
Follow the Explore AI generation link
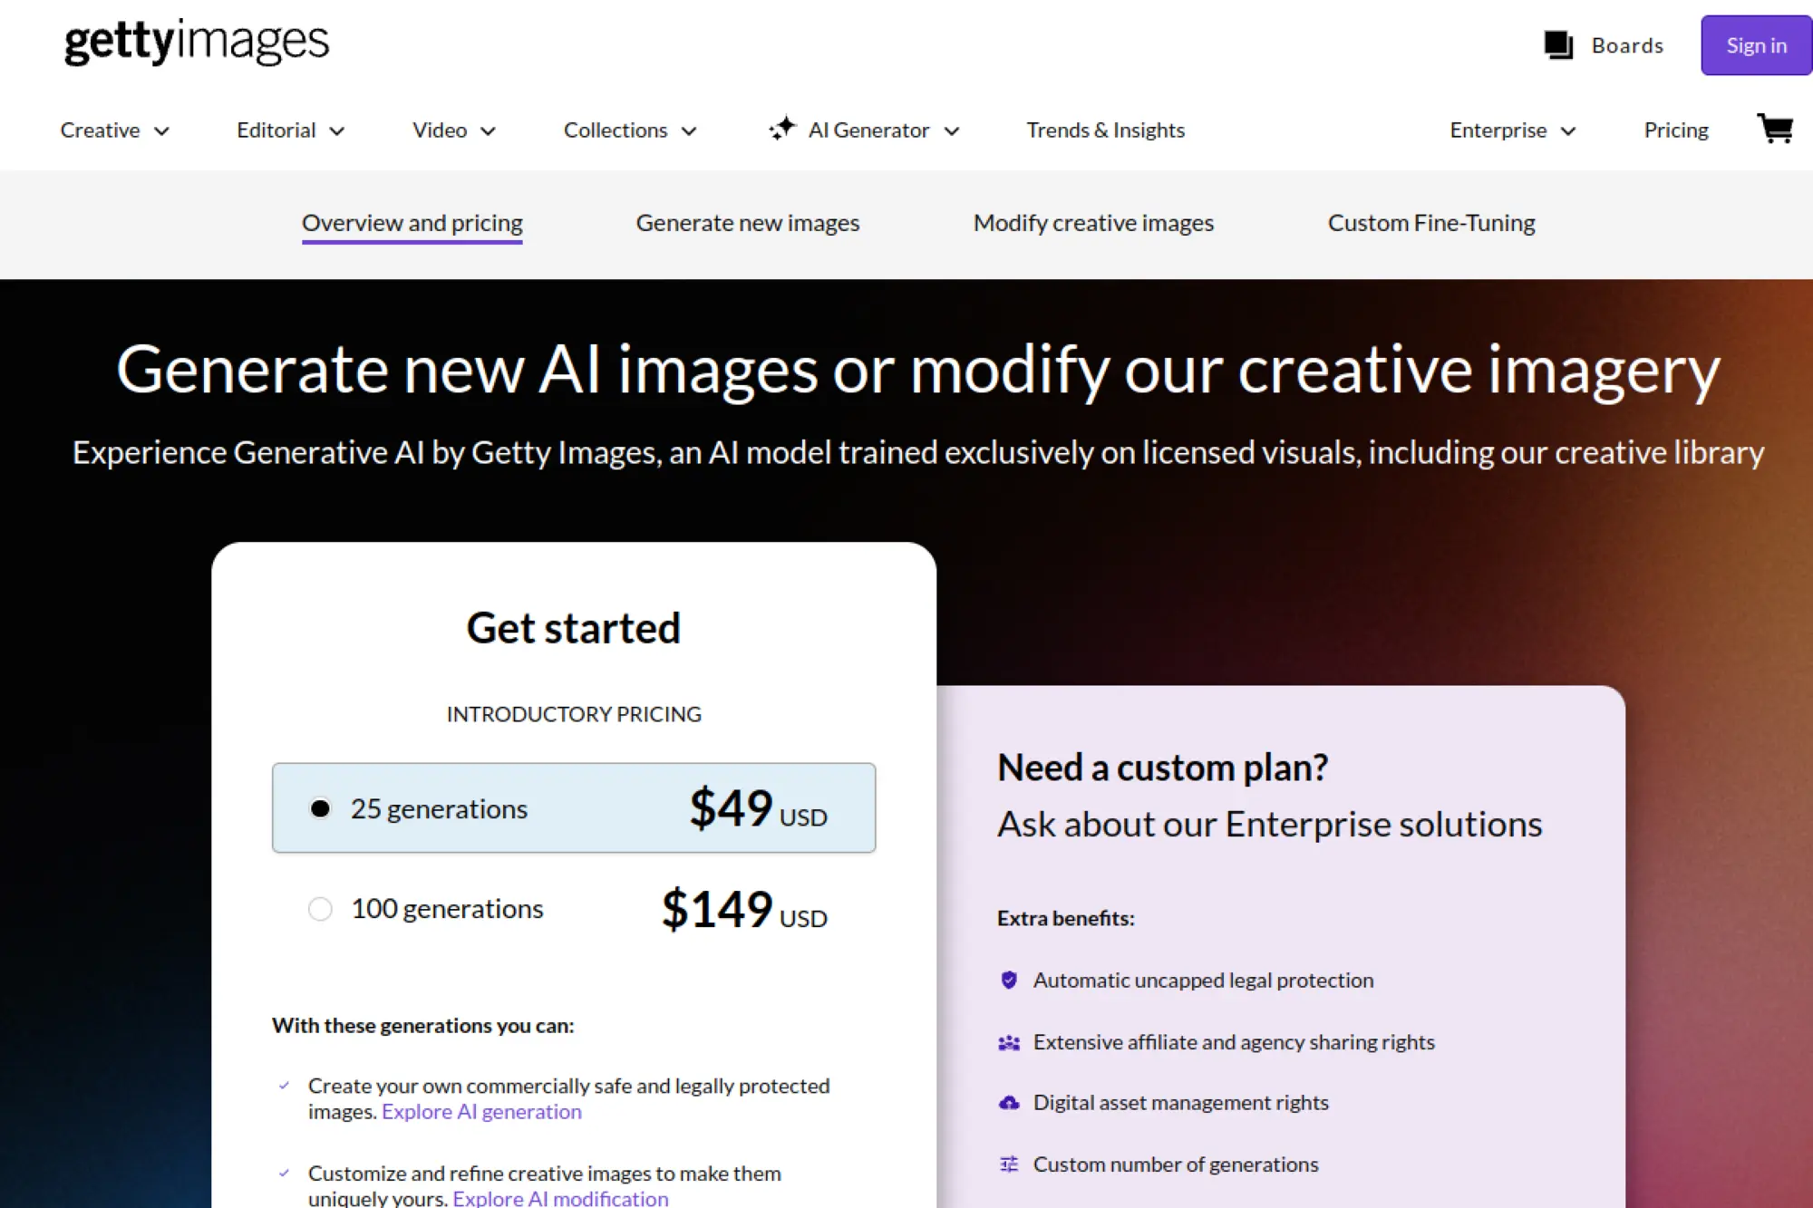481,1111
